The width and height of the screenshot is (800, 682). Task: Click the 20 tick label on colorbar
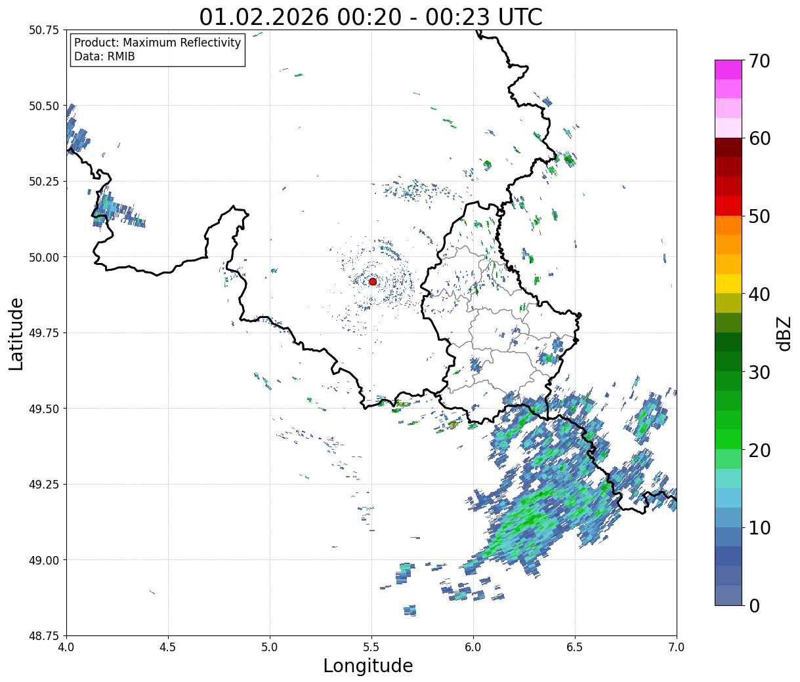759,451
